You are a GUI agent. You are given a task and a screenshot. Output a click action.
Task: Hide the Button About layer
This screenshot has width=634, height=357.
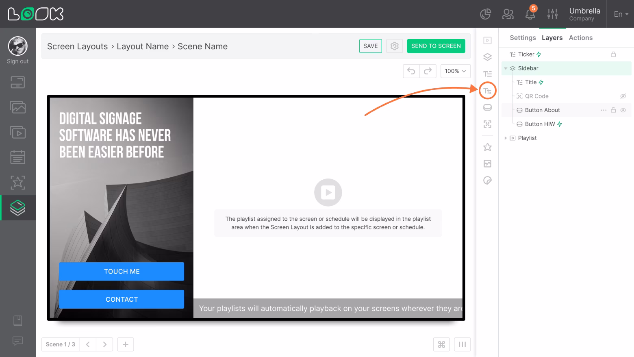[623, 110]
